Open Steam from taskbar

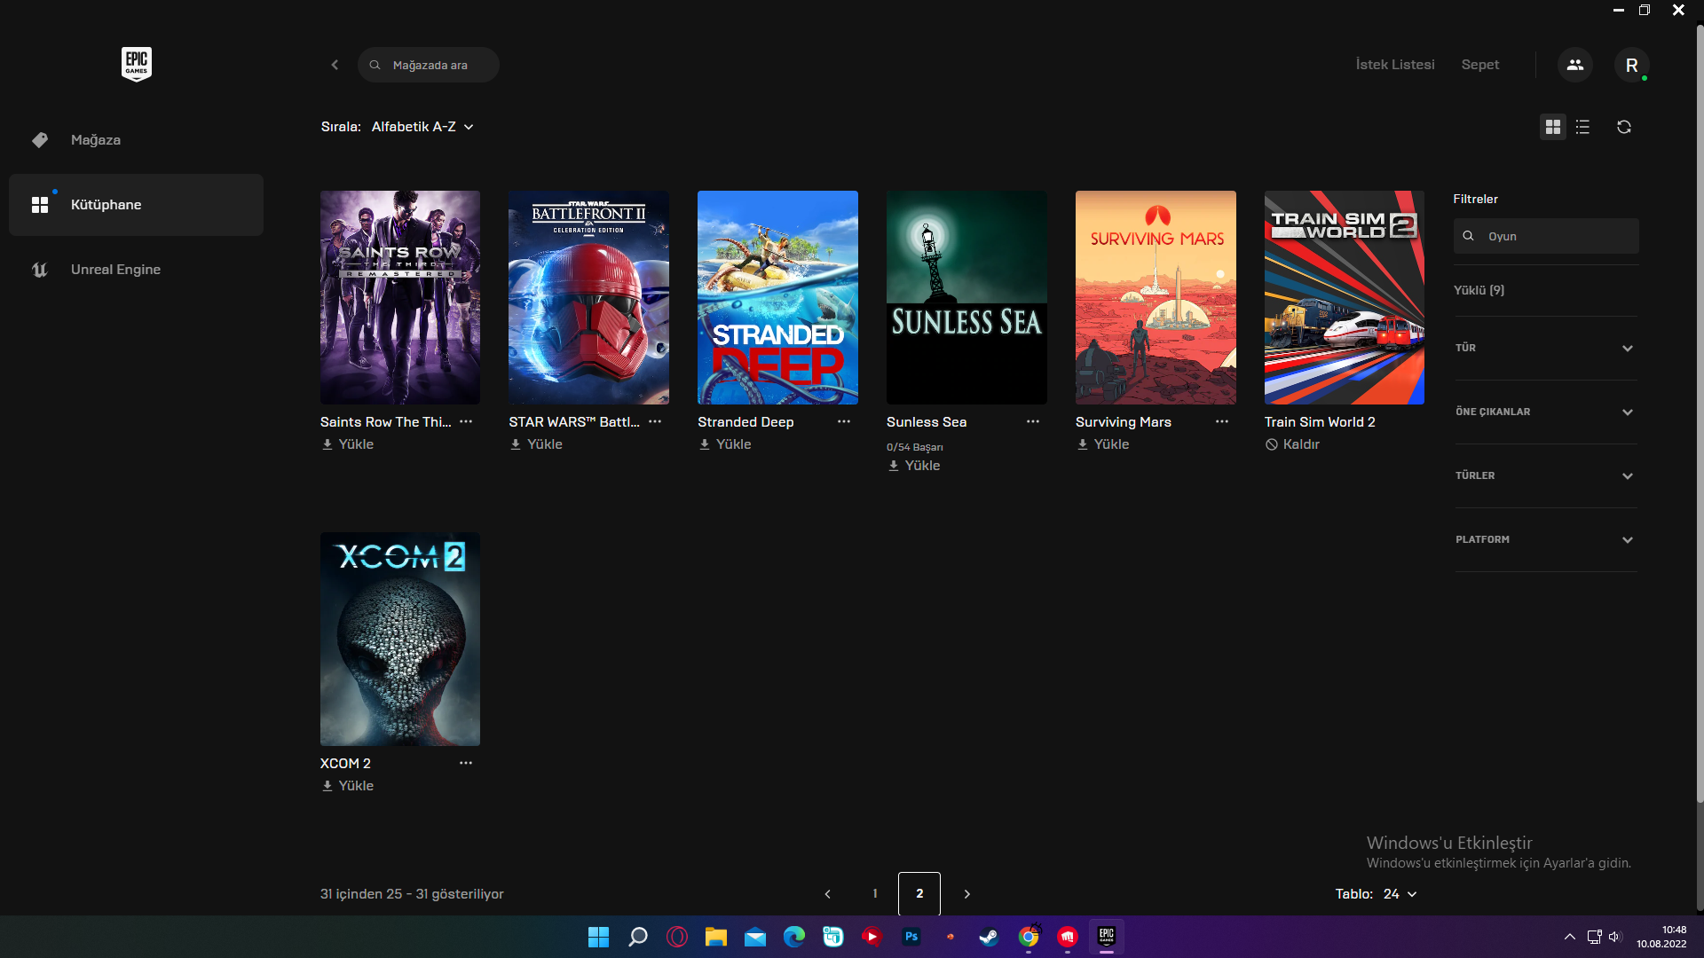coord(989,937)
